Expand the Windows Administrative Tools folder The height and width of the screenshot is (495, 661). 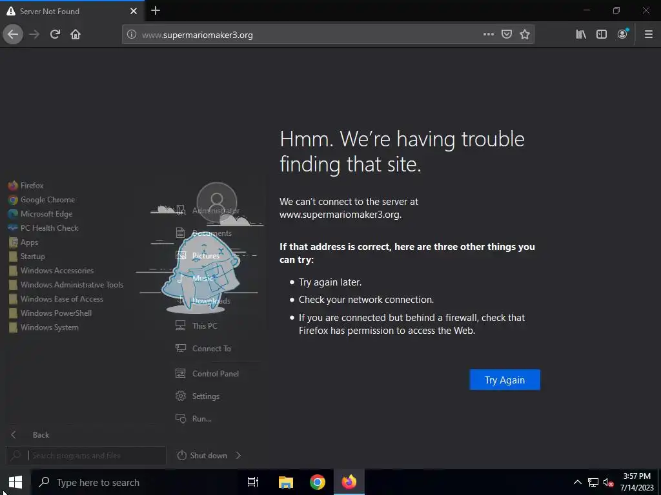pyautogui.click(x=66, y=285)
